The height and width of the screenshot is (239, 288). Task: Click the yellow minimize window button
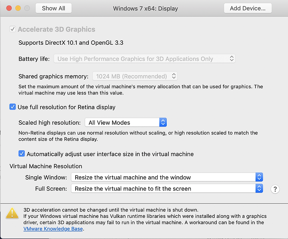[18, 8]
